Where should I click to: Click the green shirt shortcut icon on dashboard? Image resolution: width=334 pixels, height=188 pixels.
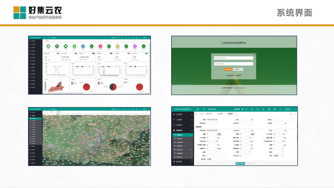pos(48,46)
